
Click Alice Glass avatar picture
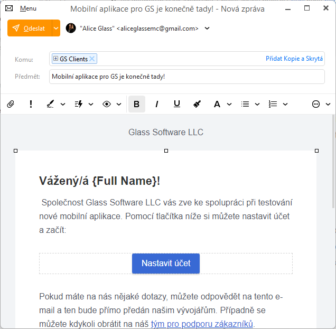coord(71,28)
